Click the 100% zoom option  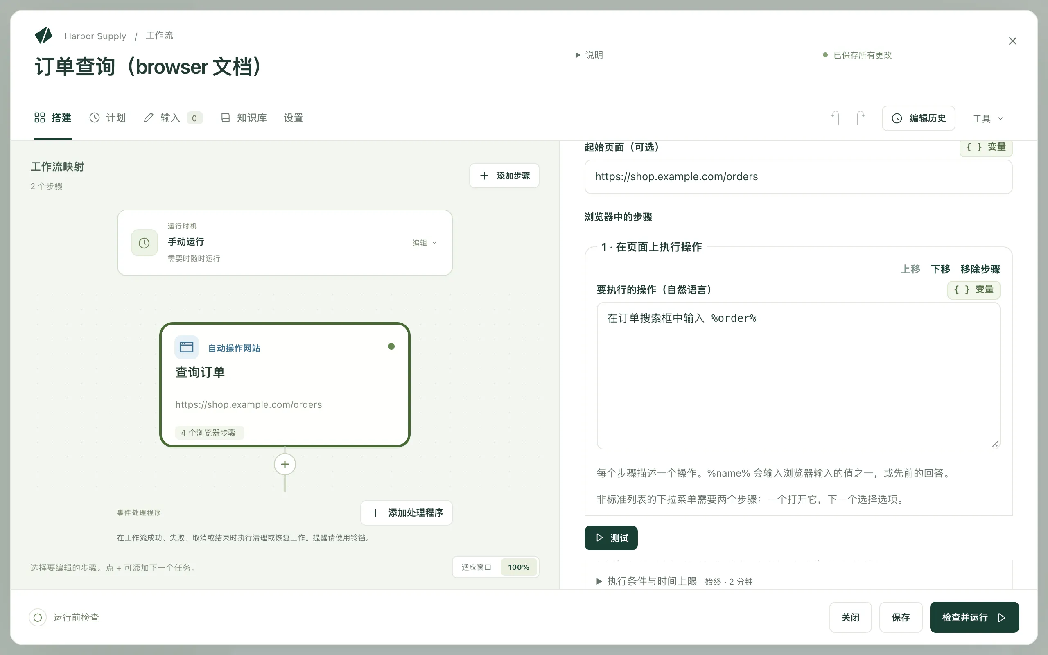[x=519, y=567]
